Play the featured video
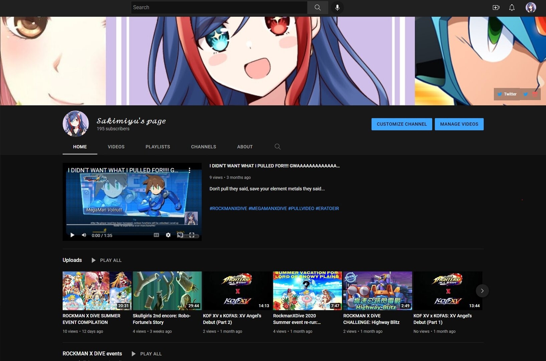546x361 pixels. [x=72, y=235]
